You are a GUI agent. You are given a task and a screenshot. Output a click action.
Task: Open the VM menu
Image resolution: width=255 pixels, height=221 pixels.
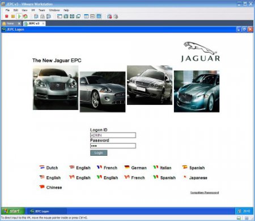(x=33, y=10)
